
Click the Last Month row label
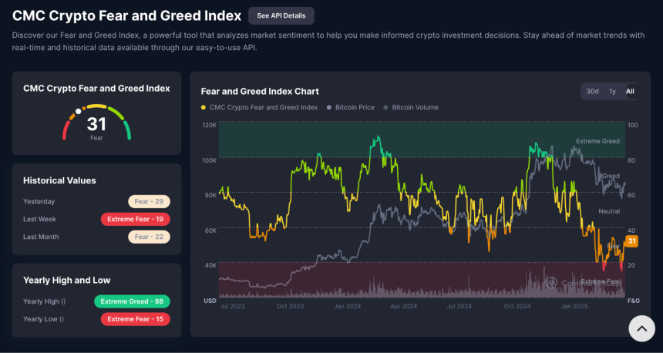[x=41, y=237]
